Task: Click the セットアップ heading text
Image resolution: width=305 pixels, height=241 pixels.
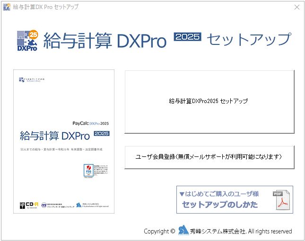Action: coord(249,39)
